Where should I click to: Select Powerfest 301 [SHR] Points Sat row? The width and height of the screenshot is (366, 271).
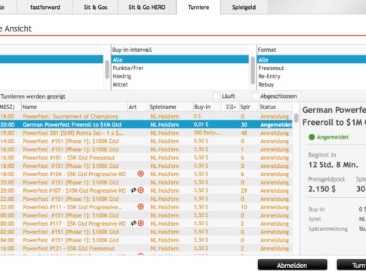pyautogui.click(x=146, y=133)
